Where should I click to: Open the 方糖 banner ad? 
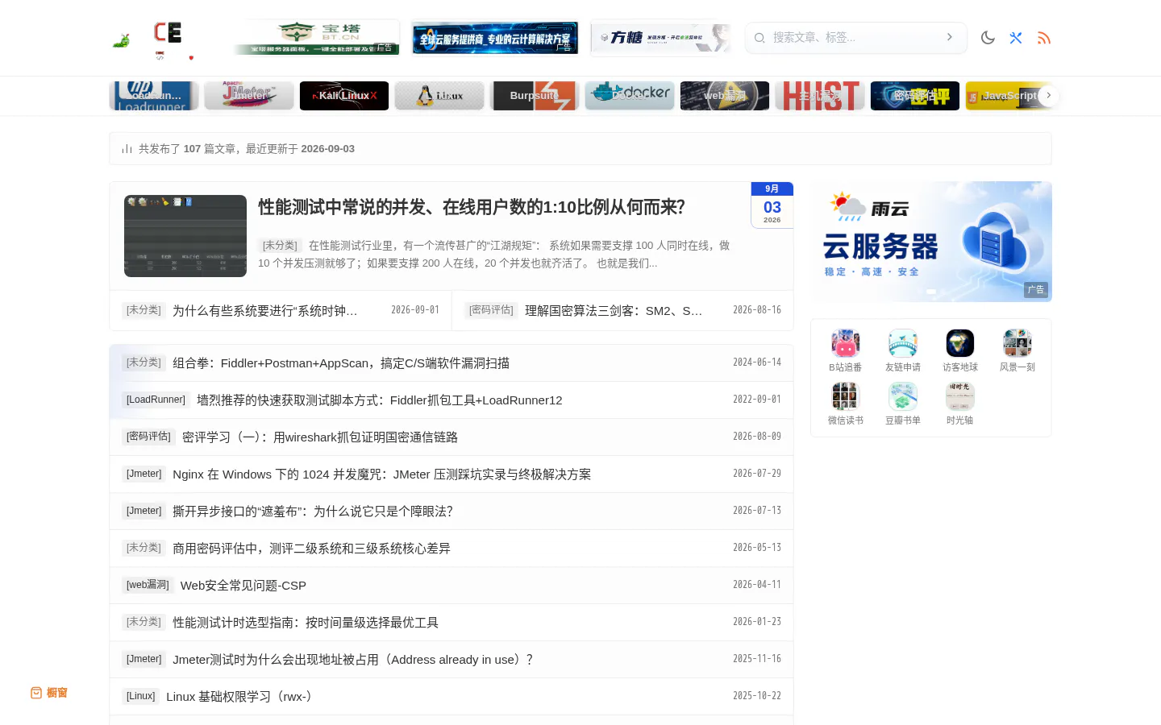661,38
